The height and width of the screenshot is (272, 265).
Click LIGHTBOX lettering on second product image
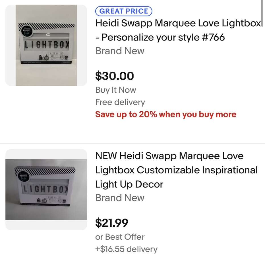[45, 189]
